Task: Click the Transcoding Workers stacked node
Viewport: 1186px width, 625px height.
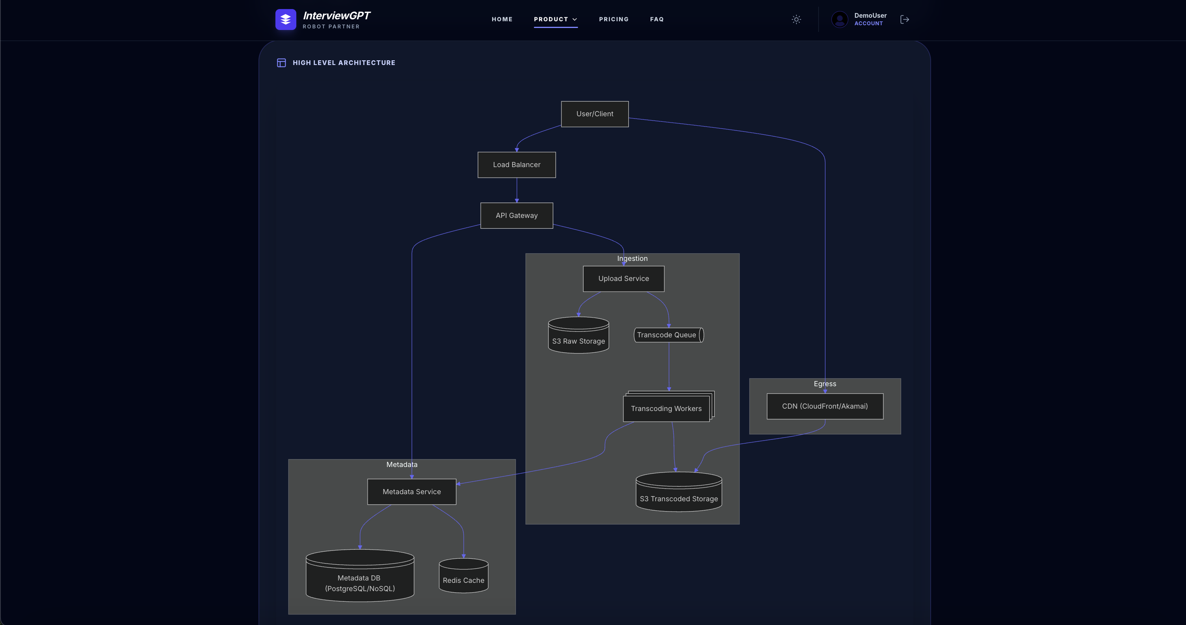Action: pos(666,408)
